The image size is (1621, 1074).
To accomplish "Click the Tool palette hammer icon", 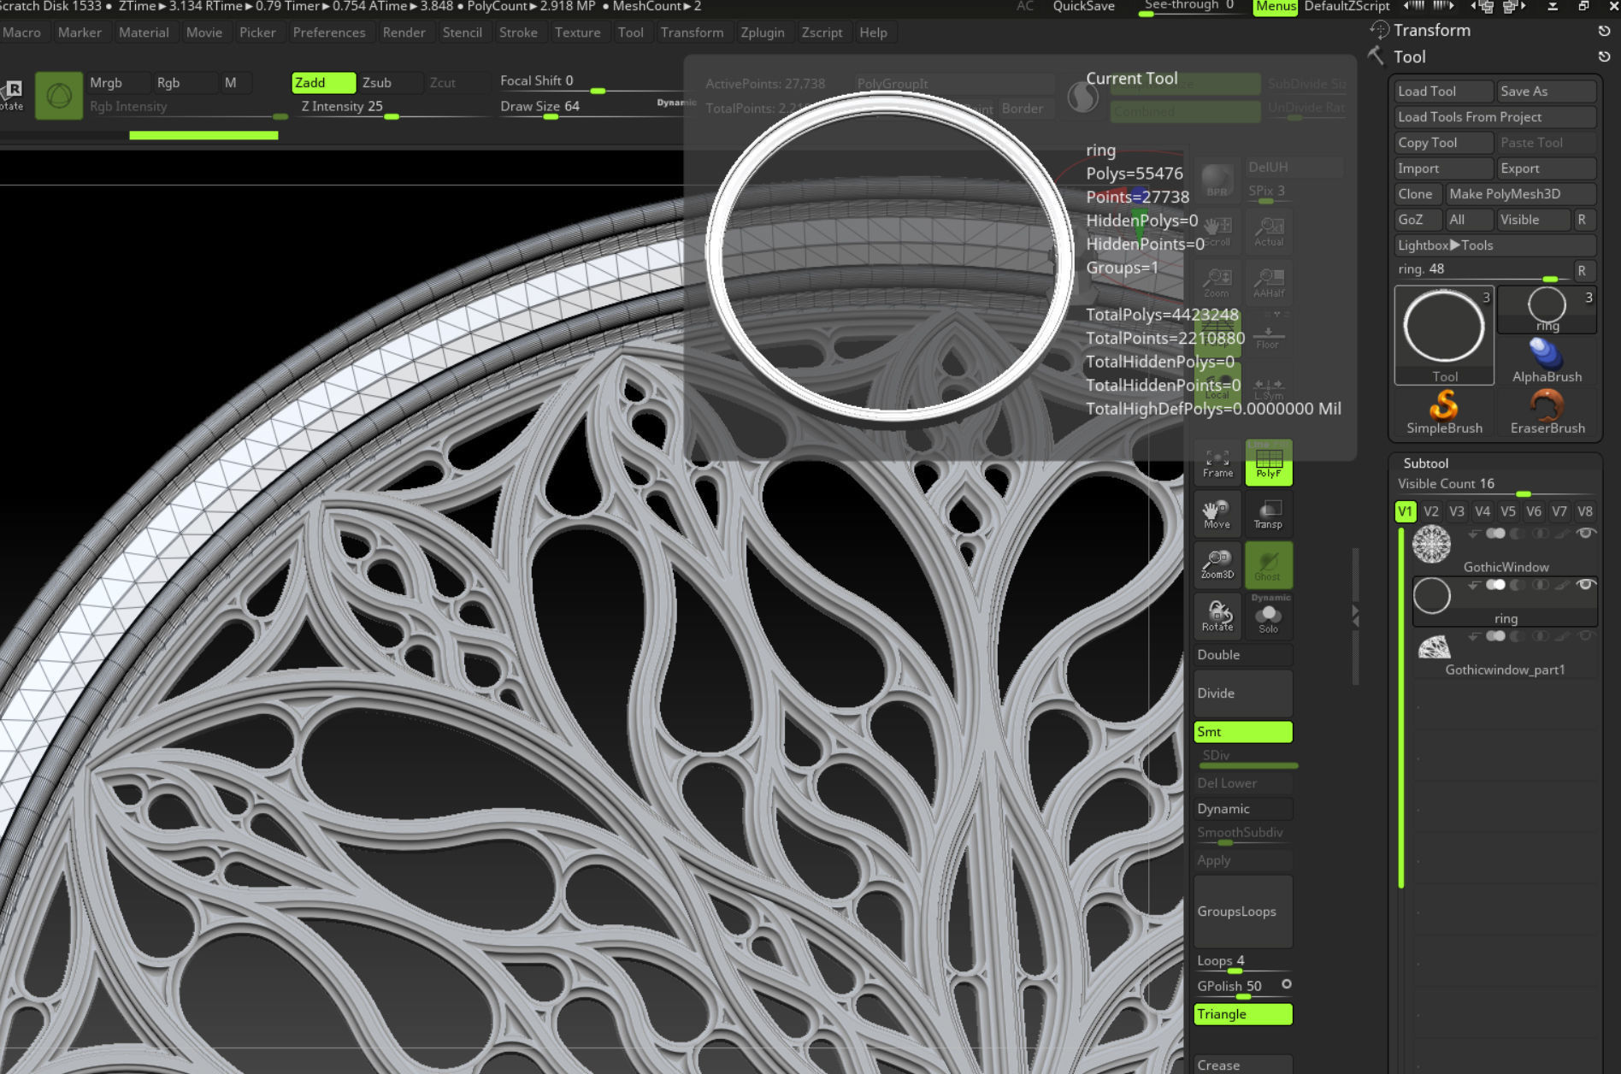I will pyautogui.click(x=1376, y=56).
